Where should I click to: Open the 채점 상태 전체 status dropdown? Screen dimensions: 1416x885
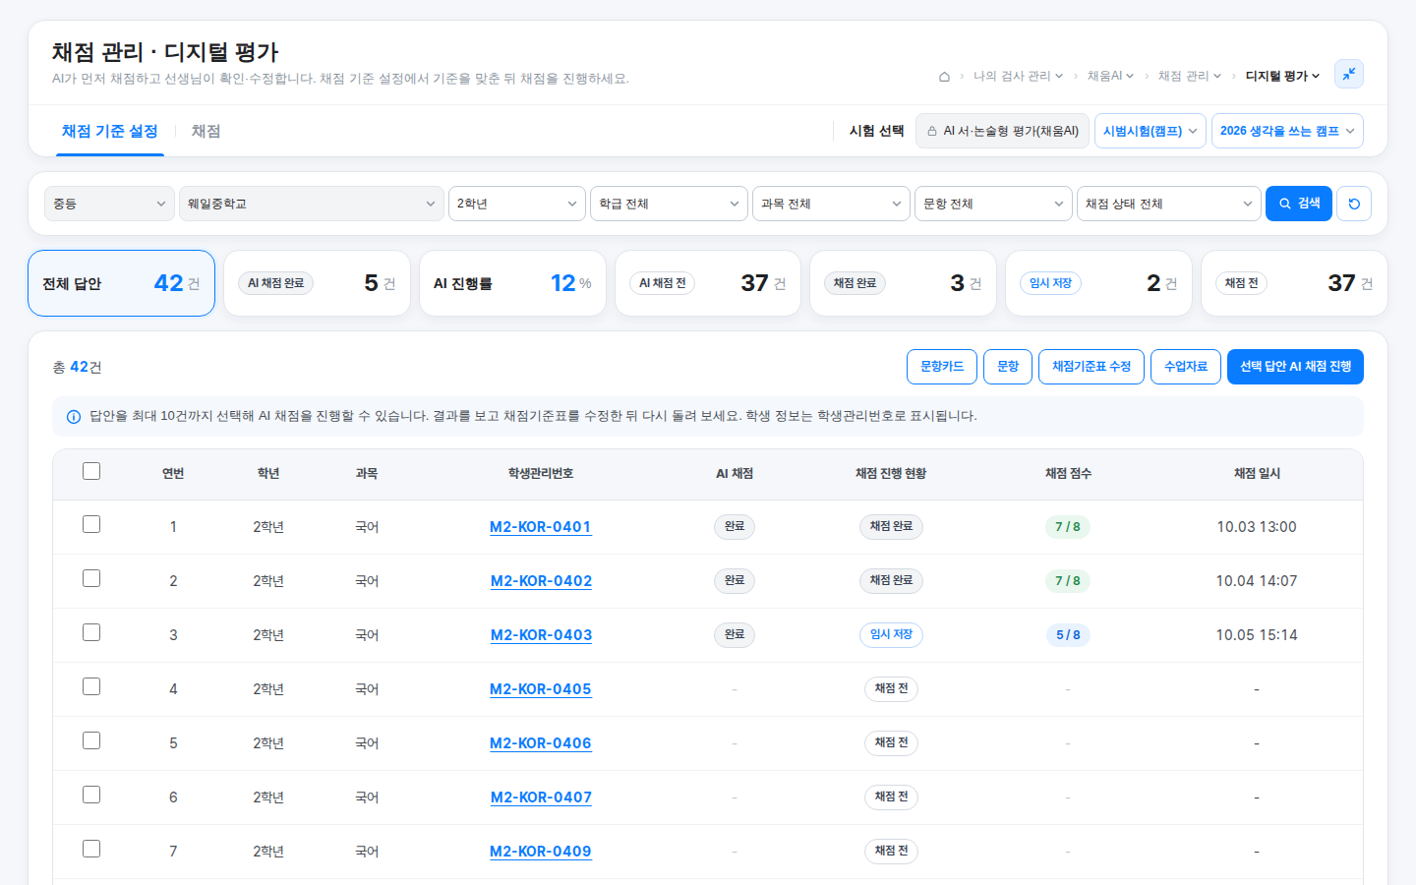click(x=1168, y=204)
